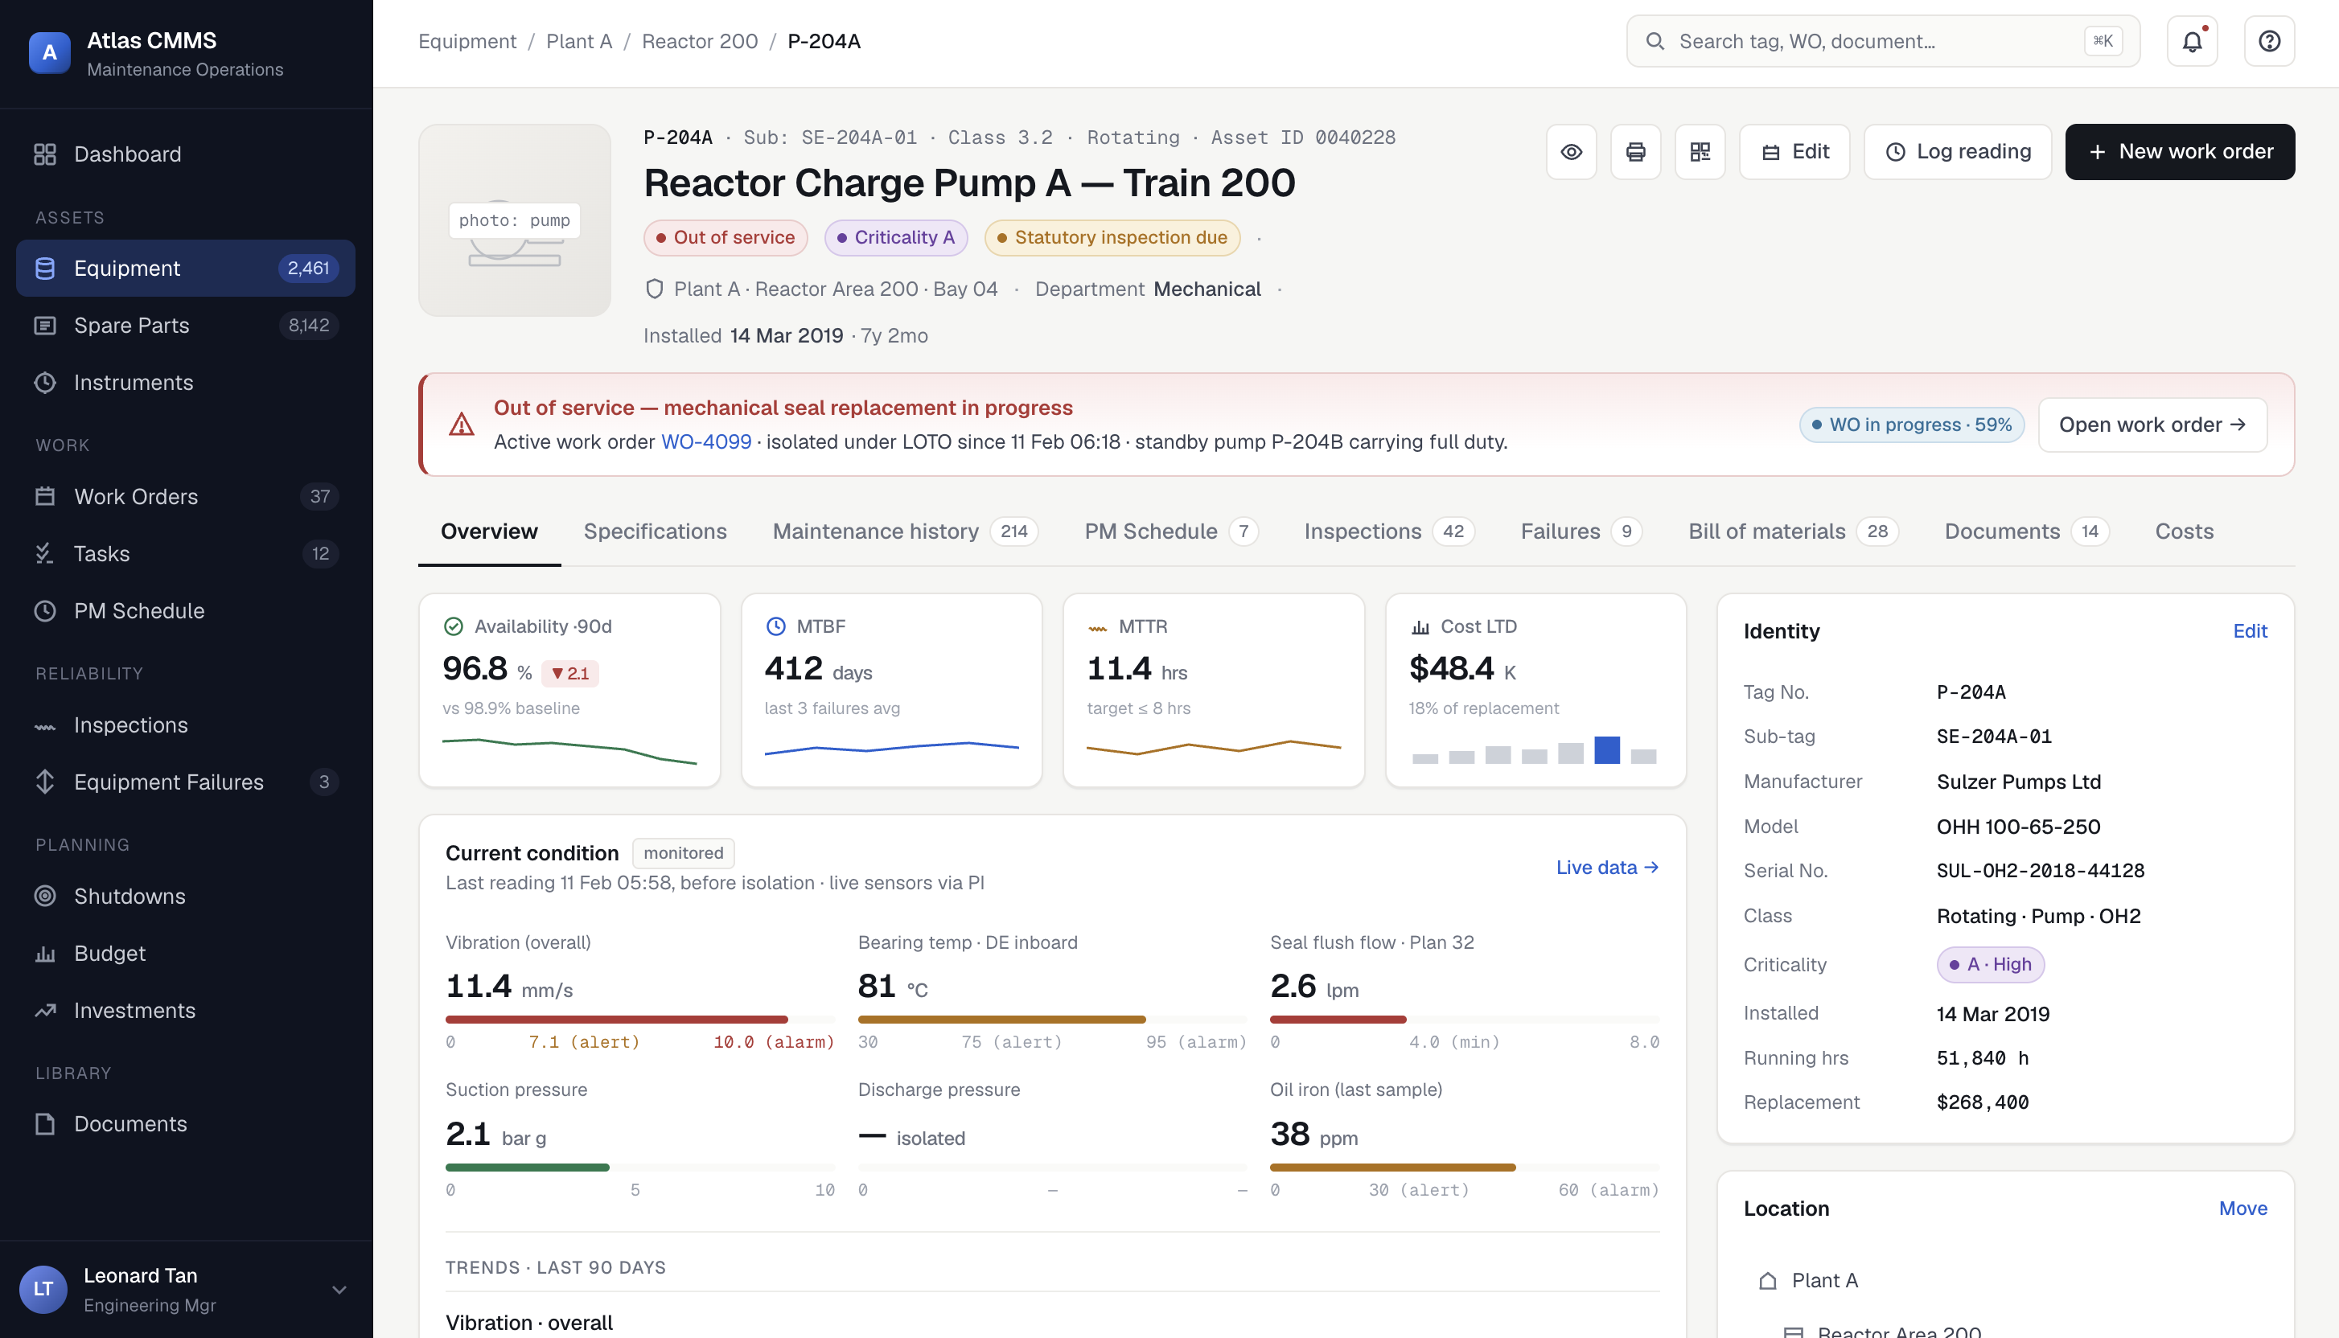Click the notifications bell icon
Screen dimensions: 2339x1338
(2192, 41)
